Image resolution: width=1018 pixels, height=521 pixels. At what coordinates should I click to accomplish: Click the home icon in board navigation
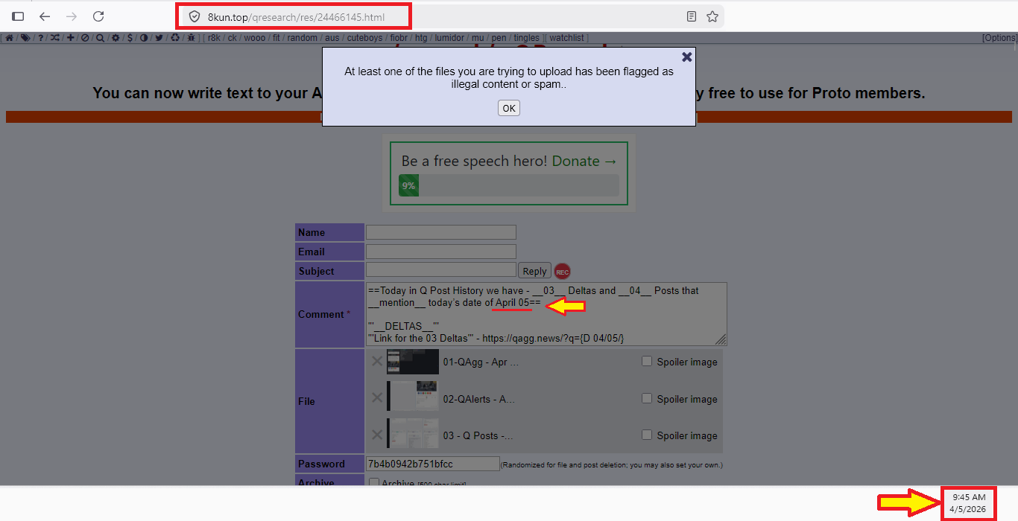10,38
